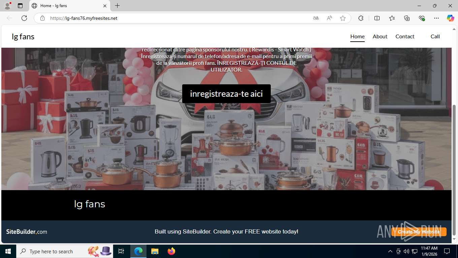Click the taskbar search box

tap(65, 251)
